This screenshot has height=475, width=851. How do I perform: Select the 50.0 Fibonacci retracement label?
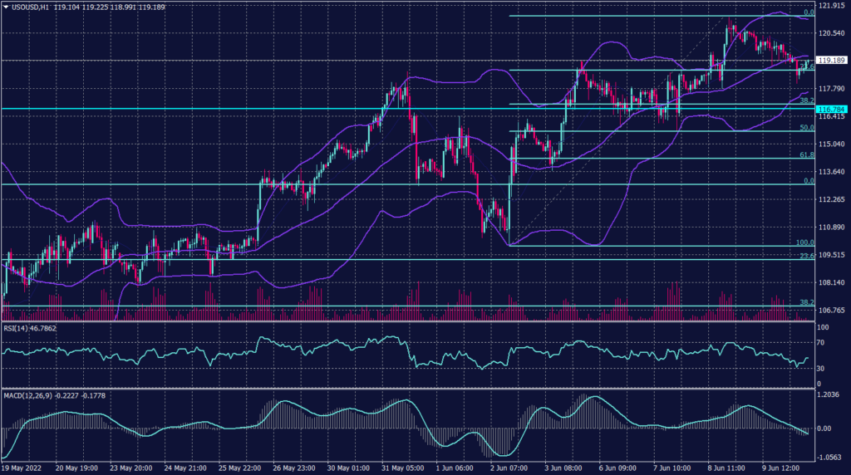tap(805, 128)
